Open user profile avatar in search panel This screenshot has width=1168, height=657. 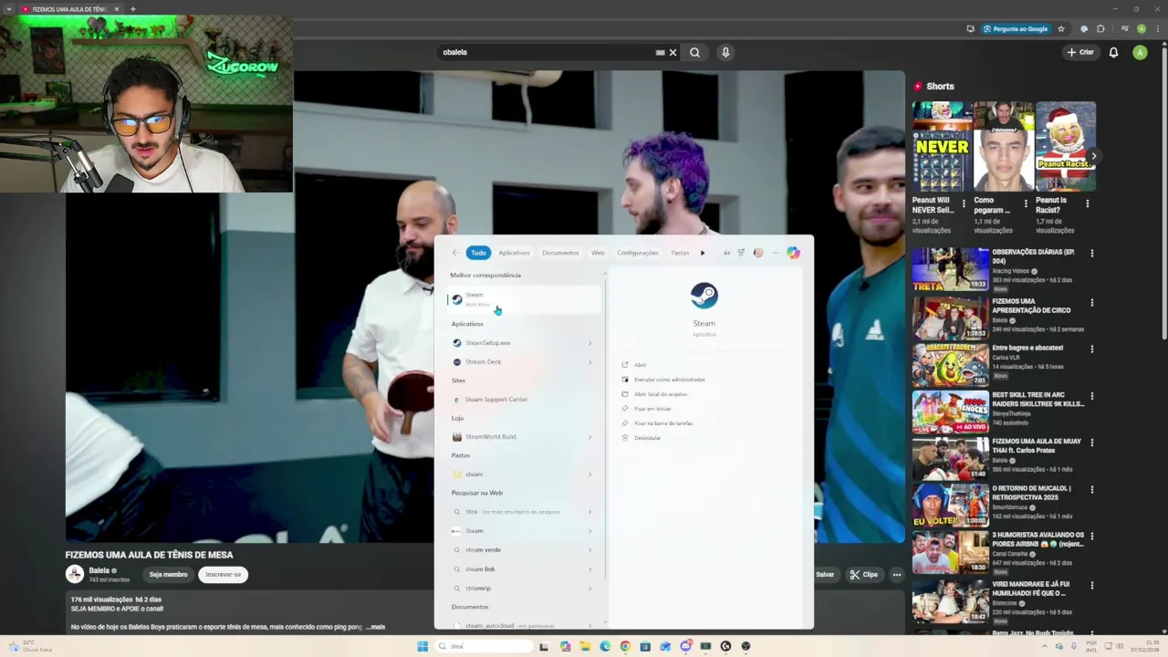click(758, 253)
